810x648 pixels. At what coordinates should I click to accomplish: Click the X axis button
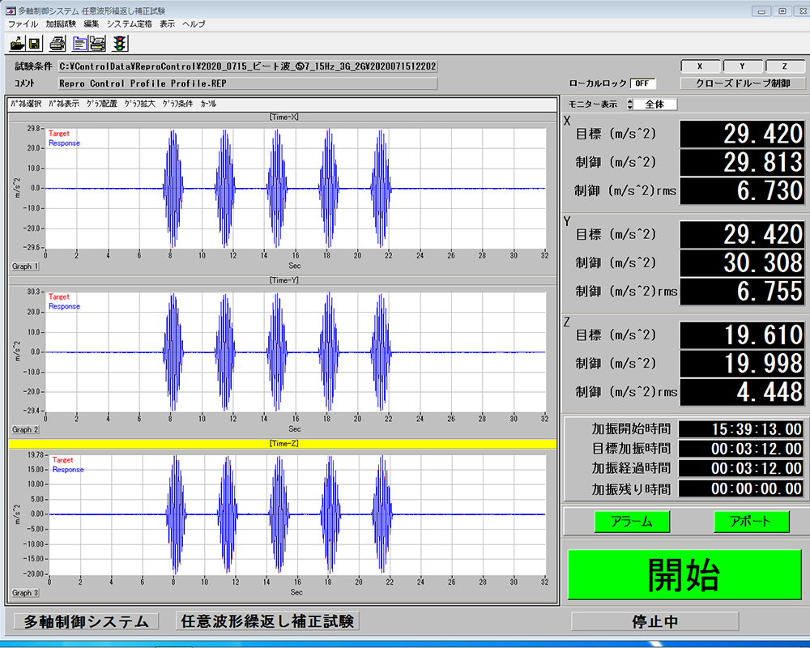(x=700, y=66)
